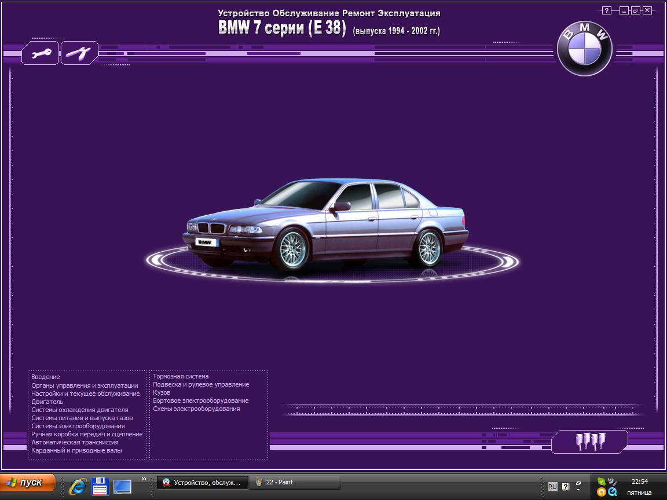Image resolution: width=667 pixels, height=500 pixels.
Task: Click the engine pistons icon button
Action: (589, 442)
